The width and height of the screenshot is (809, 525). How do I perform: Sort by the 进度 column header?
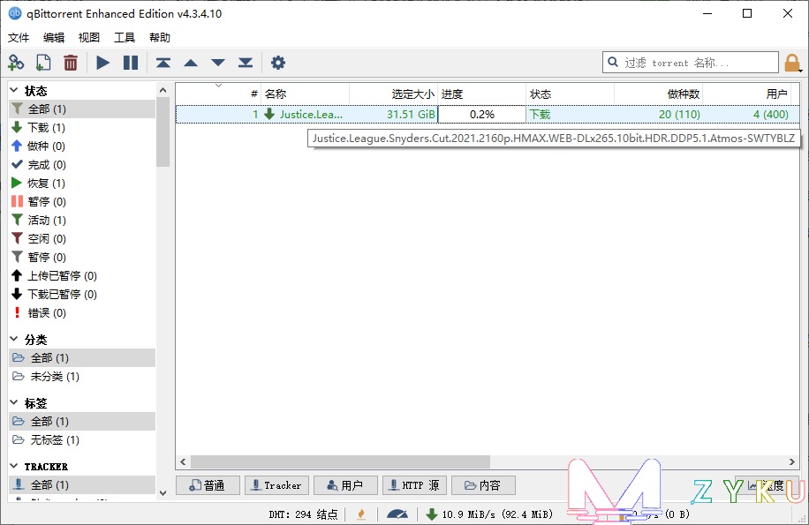(x=482, y=94)
